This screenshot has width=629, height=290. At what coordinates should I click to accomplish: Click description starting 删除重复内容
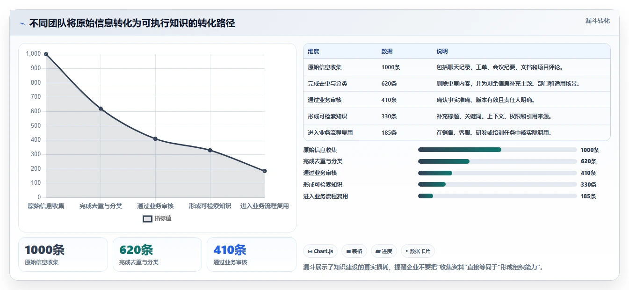tap(508, 84)
